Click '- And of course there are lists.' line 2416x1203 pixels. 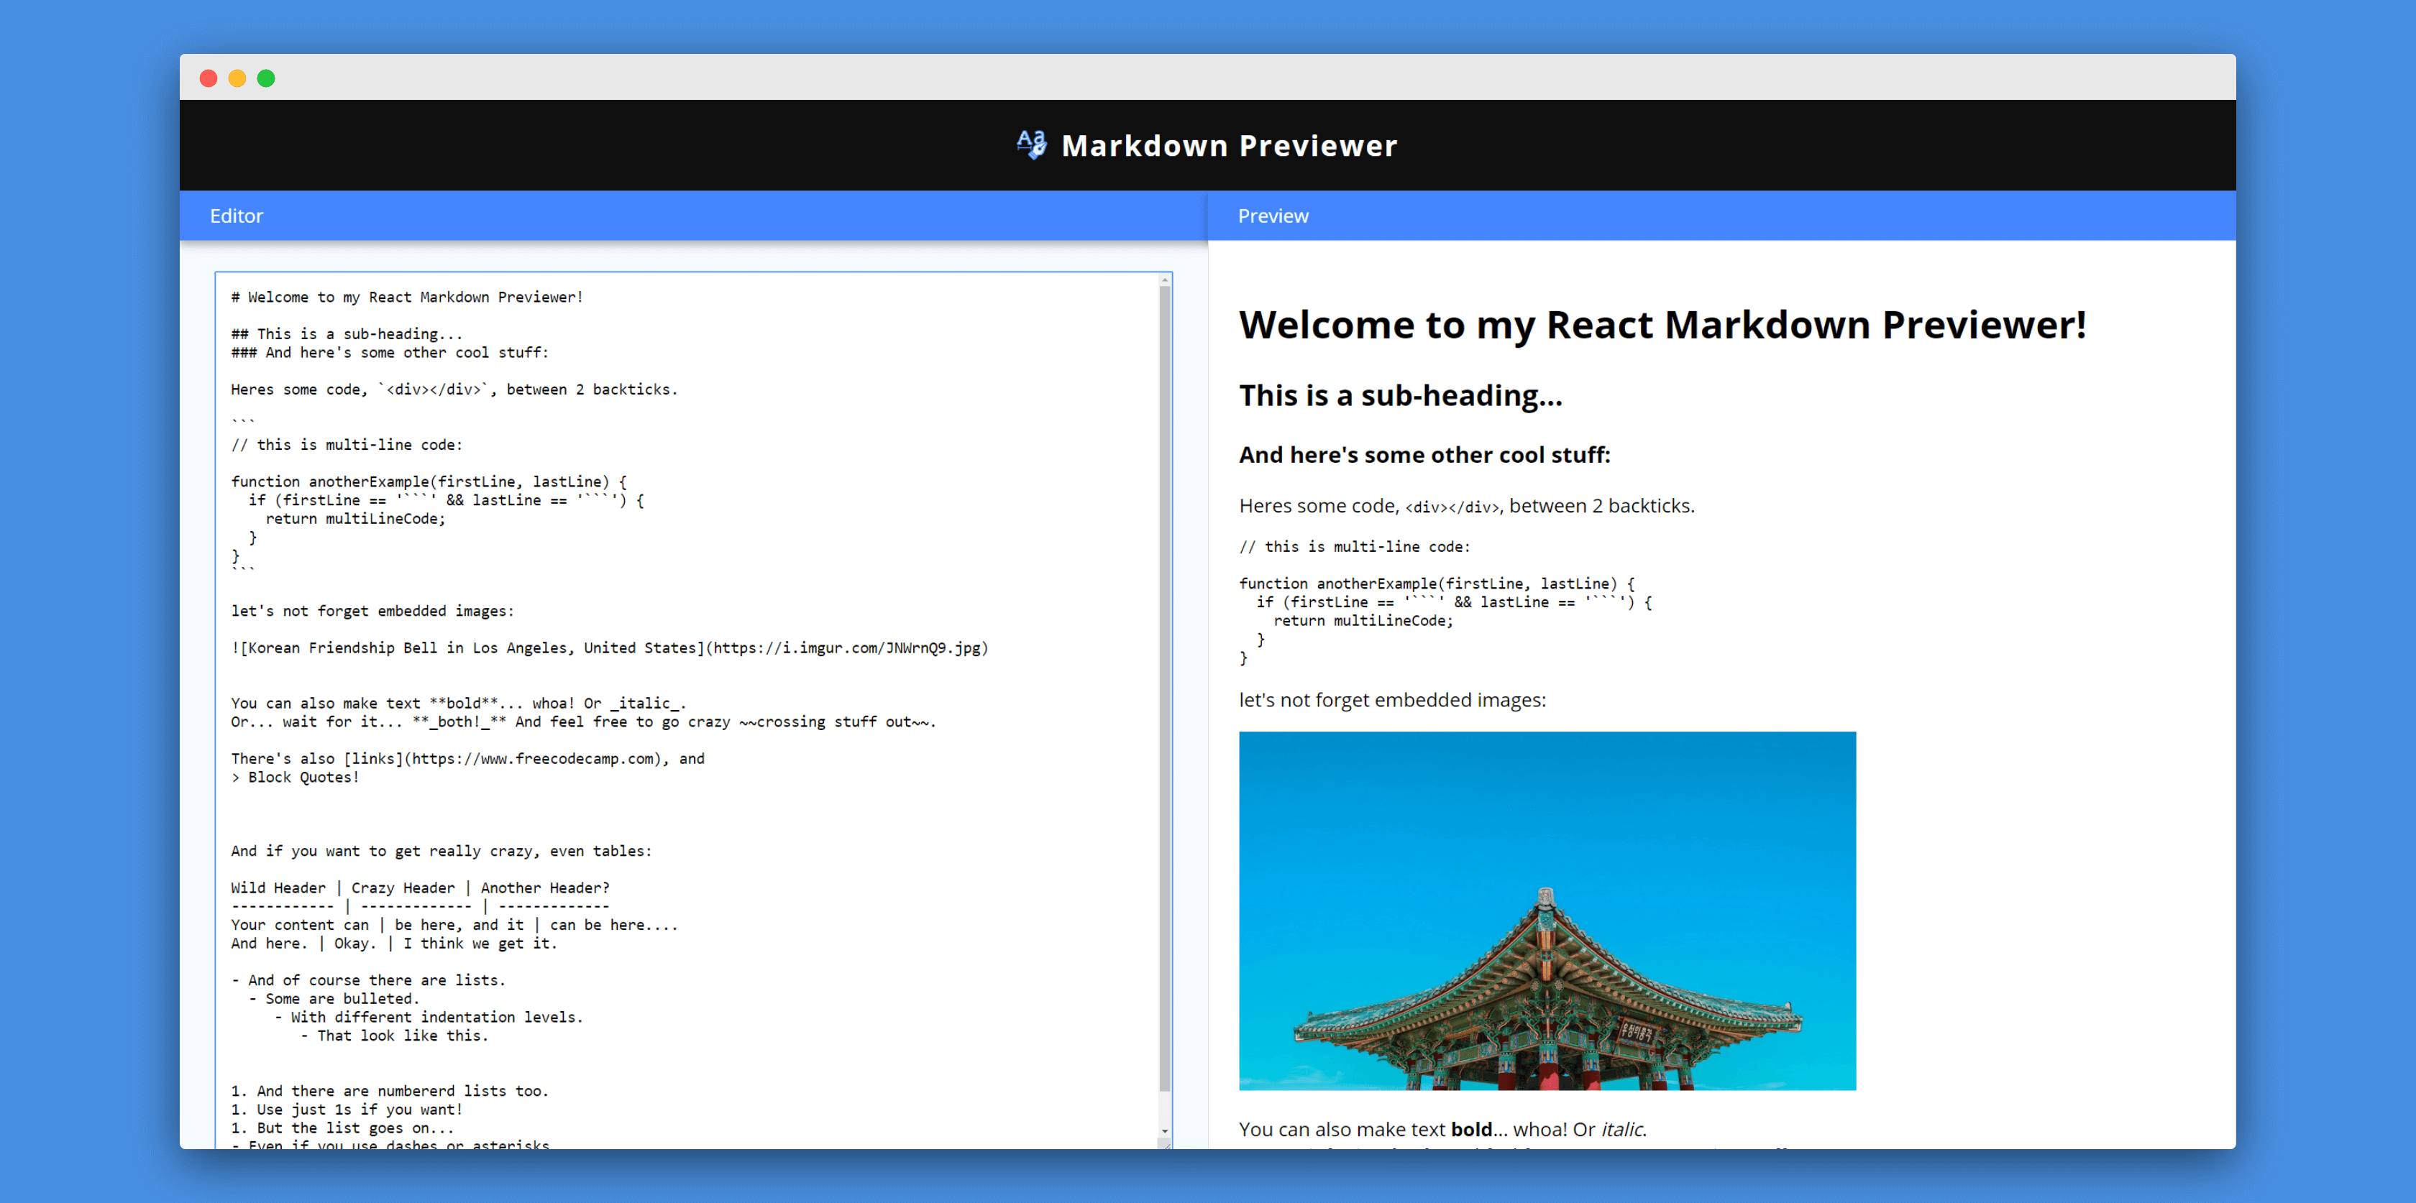pyautogui.click(x=369, y=981)
